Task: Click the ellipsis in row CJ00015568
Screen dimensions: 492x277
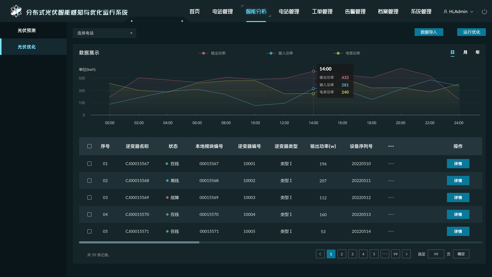Action: point(391,181)
